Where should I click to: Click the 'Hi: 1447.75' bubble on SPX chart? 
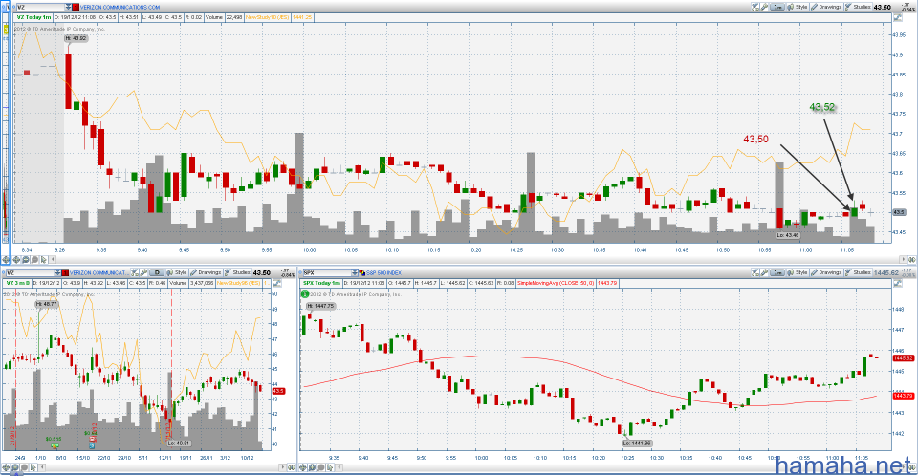click(x=319, y=306)
